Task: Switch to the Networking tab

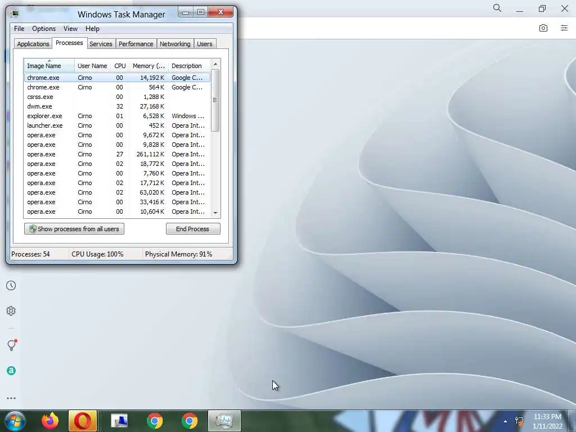Action: [x=175, y=44]
